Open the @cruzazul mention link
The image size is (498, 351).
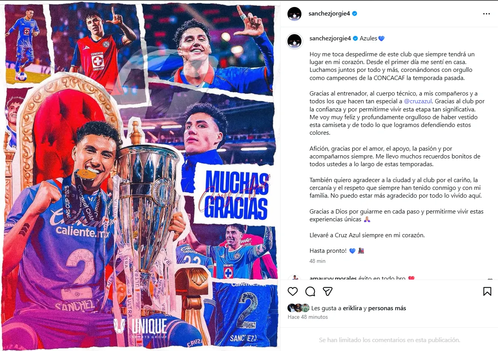[417, 101]
